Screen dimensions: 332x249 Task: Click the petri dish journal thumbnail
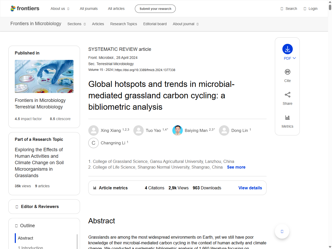coord(44,76)
